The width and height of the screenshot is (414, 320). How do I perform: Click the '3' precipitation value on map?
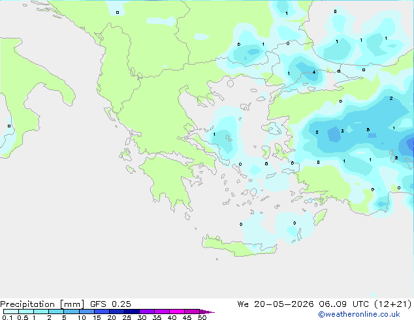coord(342,131)
